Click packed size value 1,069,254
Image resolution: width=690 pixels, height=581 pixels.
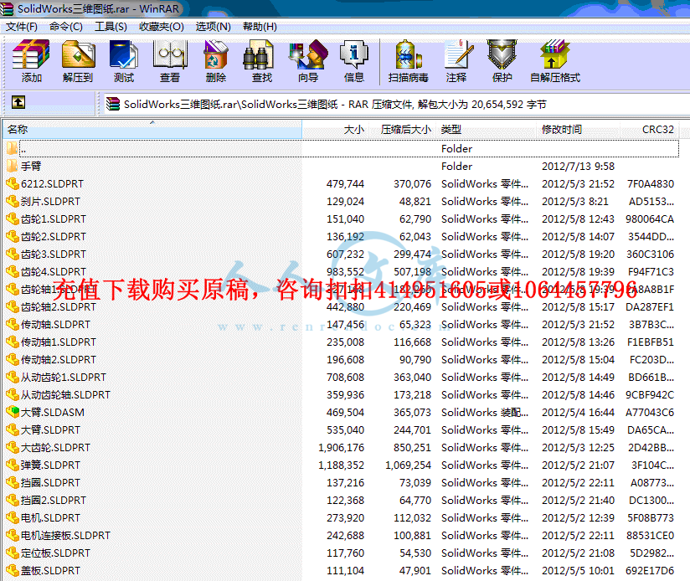click(408, 465)
